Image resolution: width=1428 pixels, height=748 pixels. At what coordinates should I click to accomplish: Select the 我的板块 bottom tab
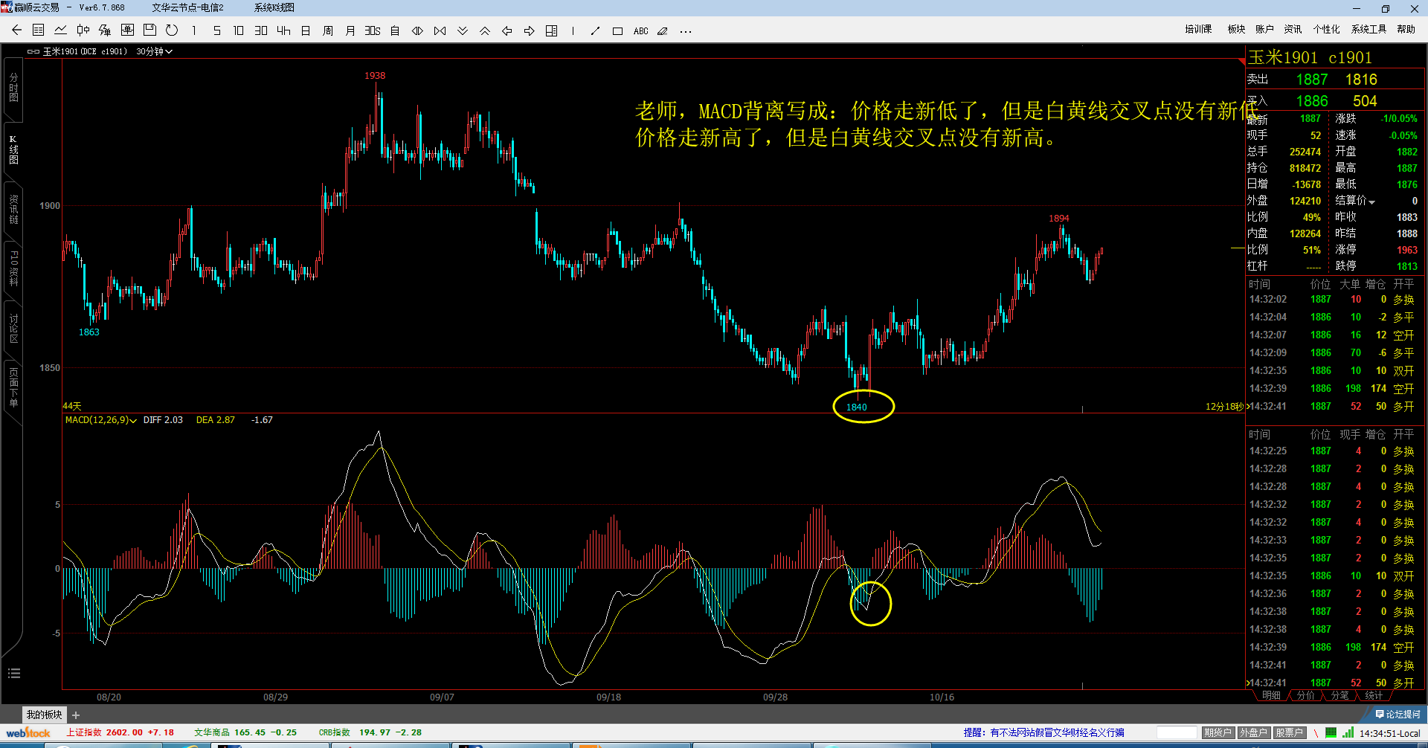[x=45, y=715]
